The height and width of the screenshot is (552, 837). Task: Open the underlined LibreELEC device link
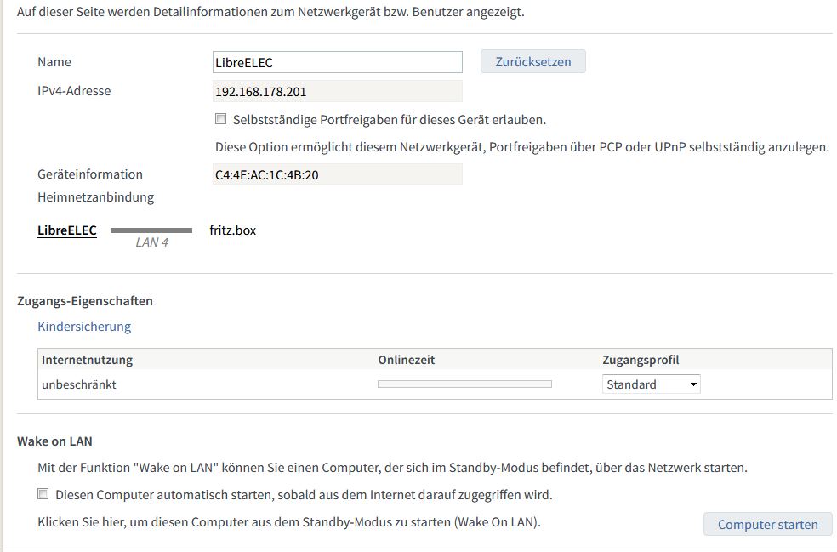pos(67,230)
